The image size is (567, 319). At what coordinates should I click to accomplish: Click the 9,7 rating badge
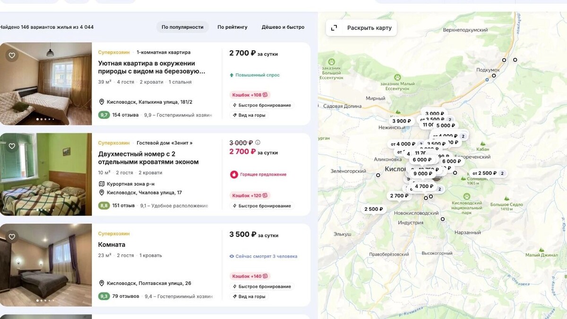pyautogui.click(x=104, y=115)
